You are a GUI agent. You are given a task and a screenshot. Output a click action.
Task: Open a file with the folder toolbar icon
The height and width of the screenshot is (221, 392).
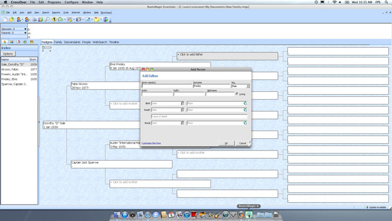[x=11, y=19]
